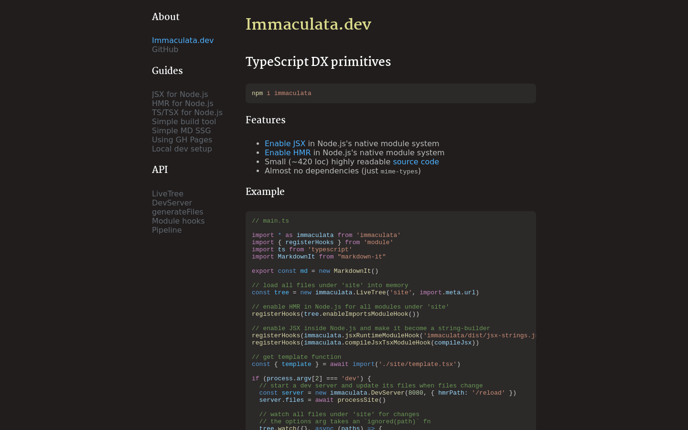The height and width of the screenshot is (430, 688).
Task: Click the 'if (process.argv[2] === 'dev')' line
Action: click(x=312, y=378)
